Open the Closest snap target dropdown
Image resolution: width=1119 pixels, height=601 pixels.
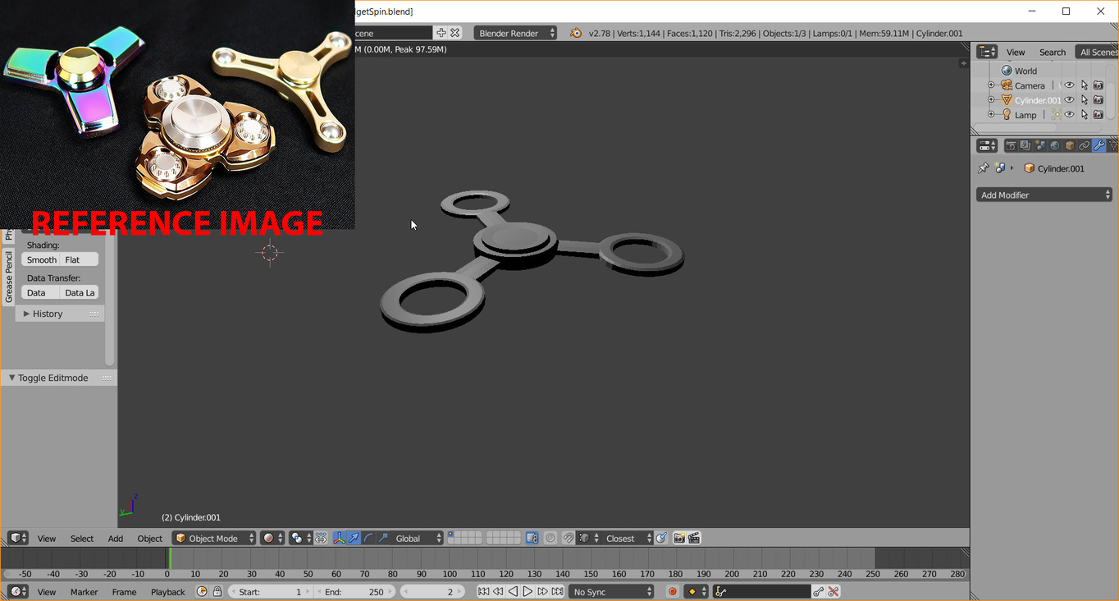(628, 539)
